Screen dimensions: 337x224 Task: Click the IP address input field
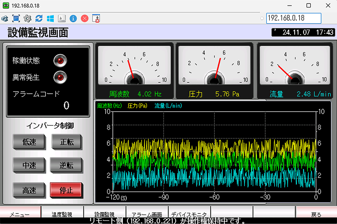click(x=293, y=18)
